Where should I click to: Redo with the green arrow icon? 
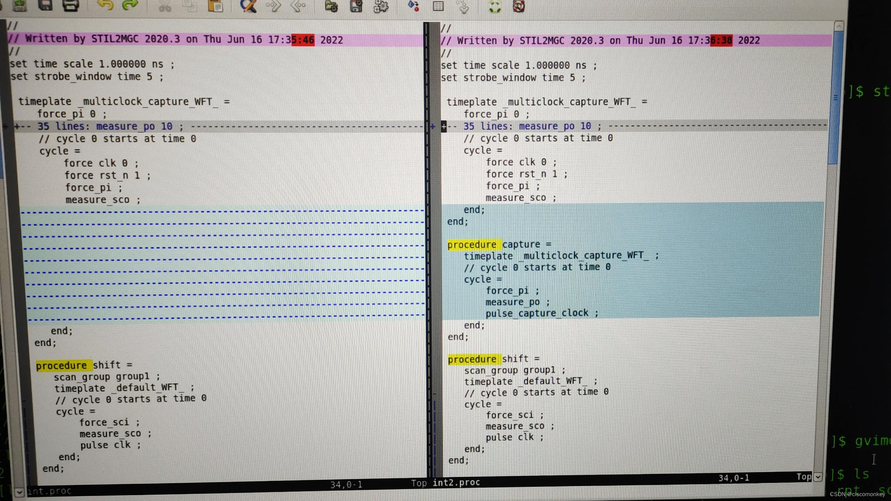pyautogui.click(x=130, y=6)
